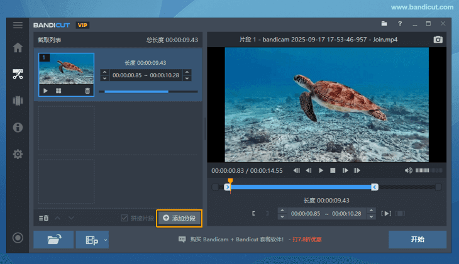Increase the segment end time in list
This screenshot has width=459, height=264.
(x=187, y=72)
